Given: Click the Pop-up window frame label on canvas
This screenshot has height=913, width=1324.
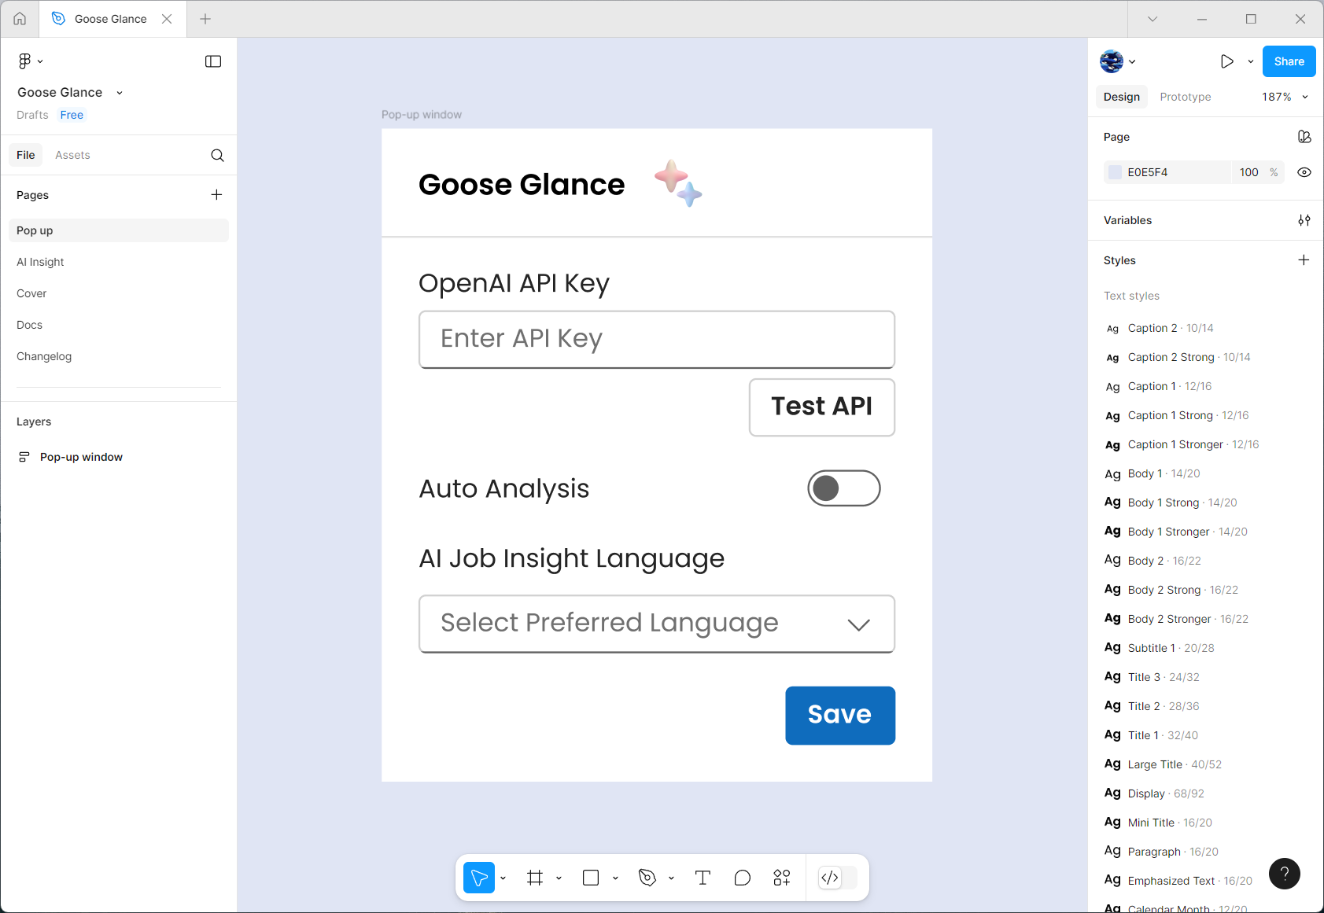Looking at the screenshot, I should tap(422, 115).
